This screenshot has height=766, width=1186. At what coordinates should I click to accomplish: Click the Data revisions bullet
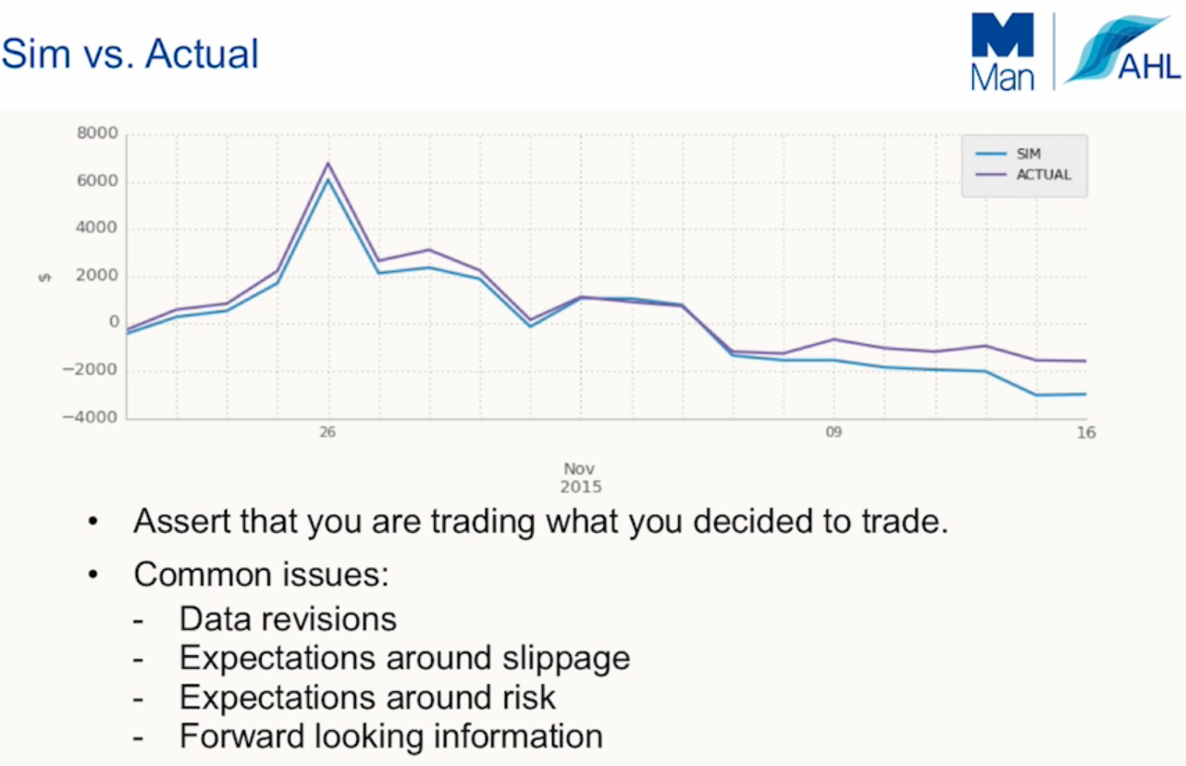pos(288,618)
